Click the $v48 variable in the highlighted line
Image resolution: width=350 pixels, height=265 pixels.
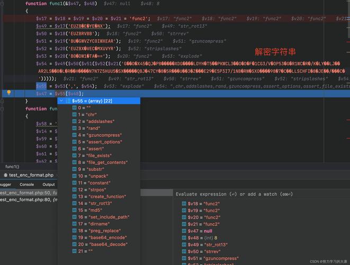coord(74,94)
